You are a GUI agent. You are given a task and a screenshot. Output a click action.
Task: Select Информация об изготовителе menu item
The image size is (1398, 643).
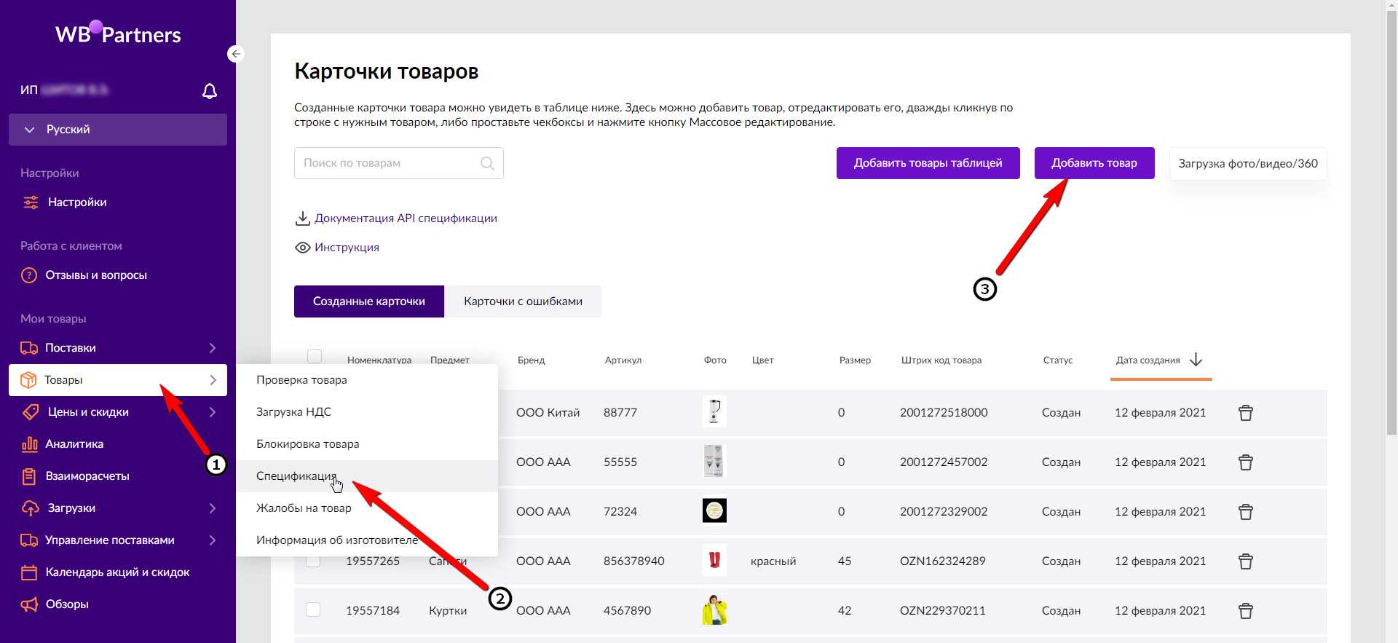[x=367, y=540]
